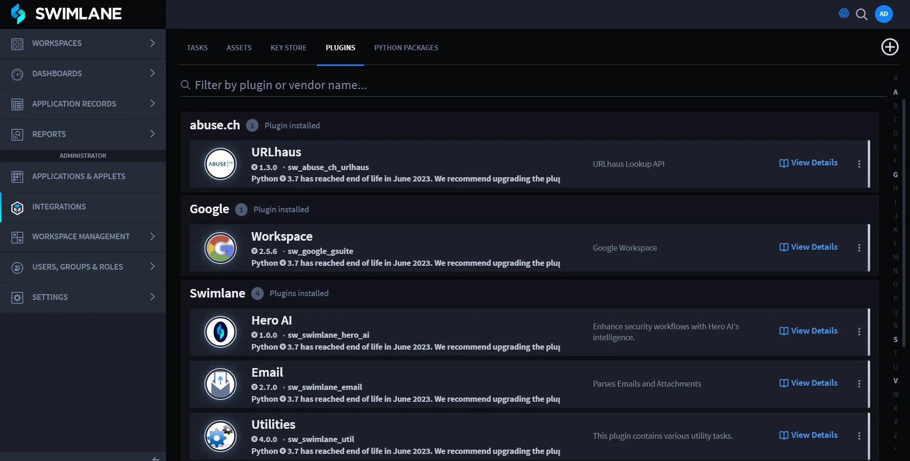This screenshot has width=910, height=461.
Task: Open Applications & Applets in sidebar
Action: point(83,177)
